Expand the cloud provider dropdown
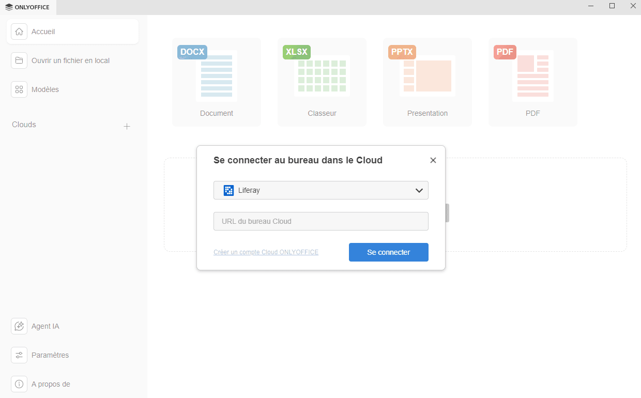 click(419, 190)
